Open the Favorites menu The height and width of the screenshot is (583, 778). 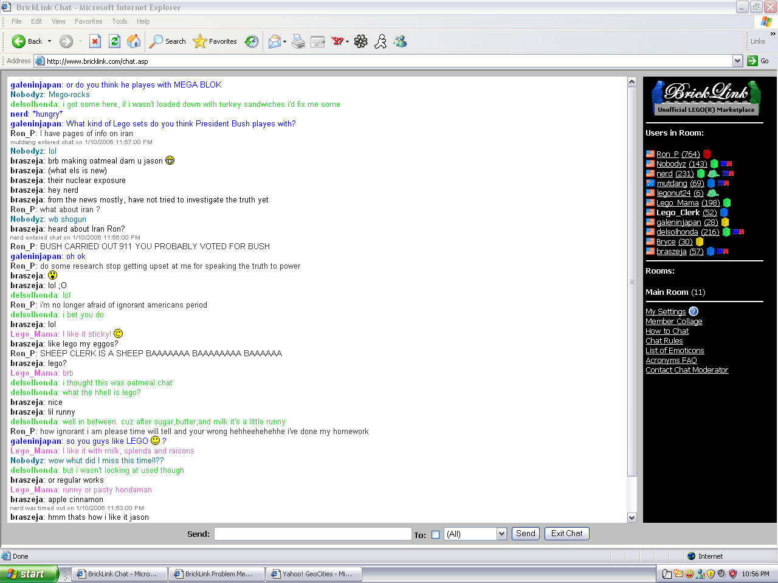88,21
